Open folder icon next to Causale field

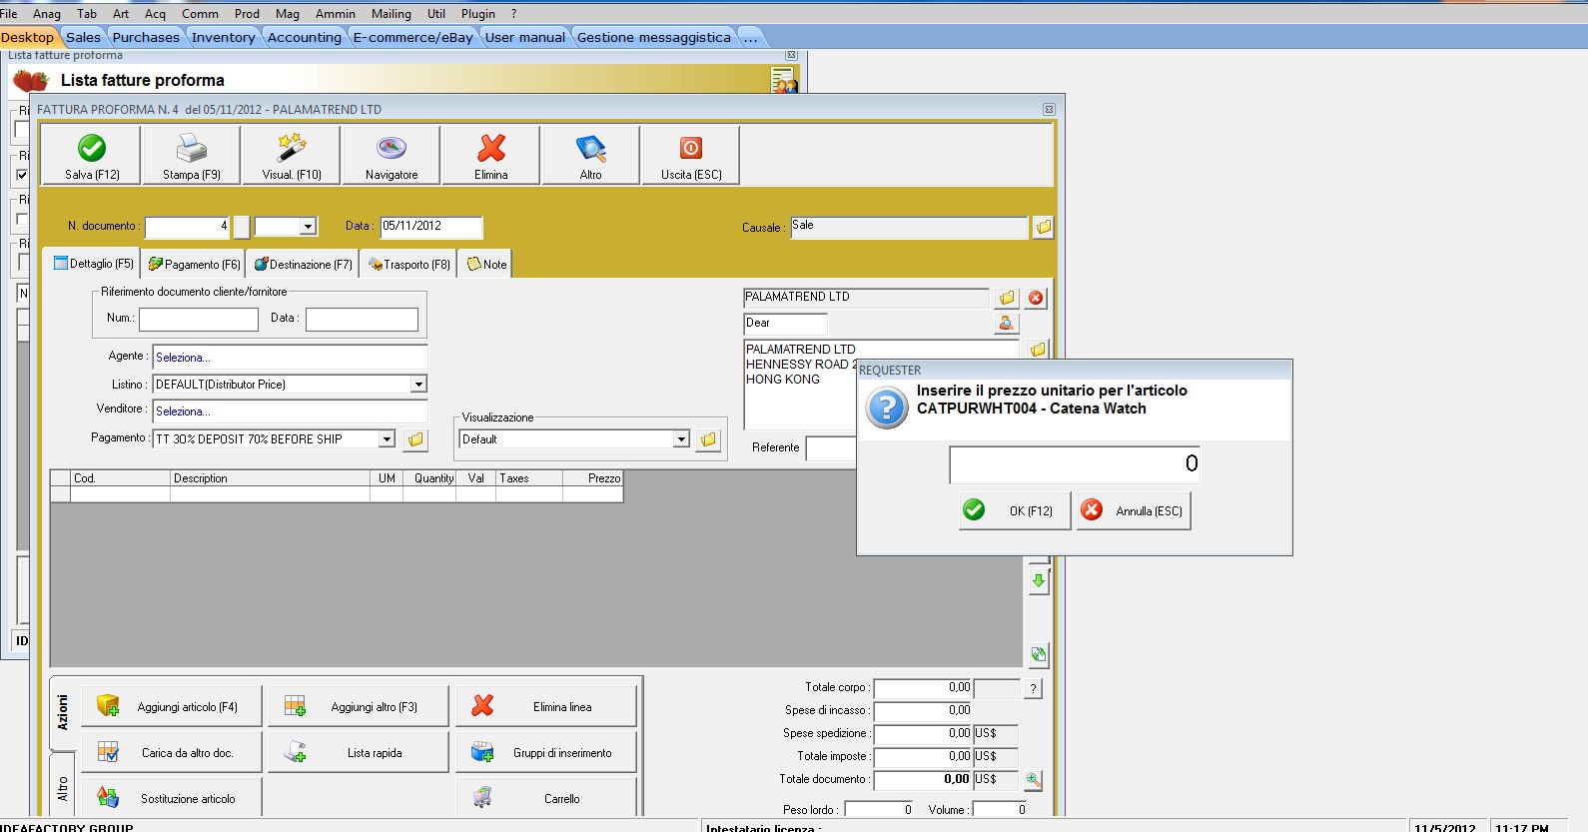[1043, 228]
